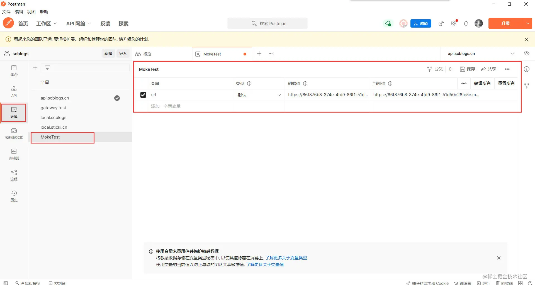Open the Help (帮助) menu
Image resolution: width=535 pixels, height=287 pixels.
44,12
